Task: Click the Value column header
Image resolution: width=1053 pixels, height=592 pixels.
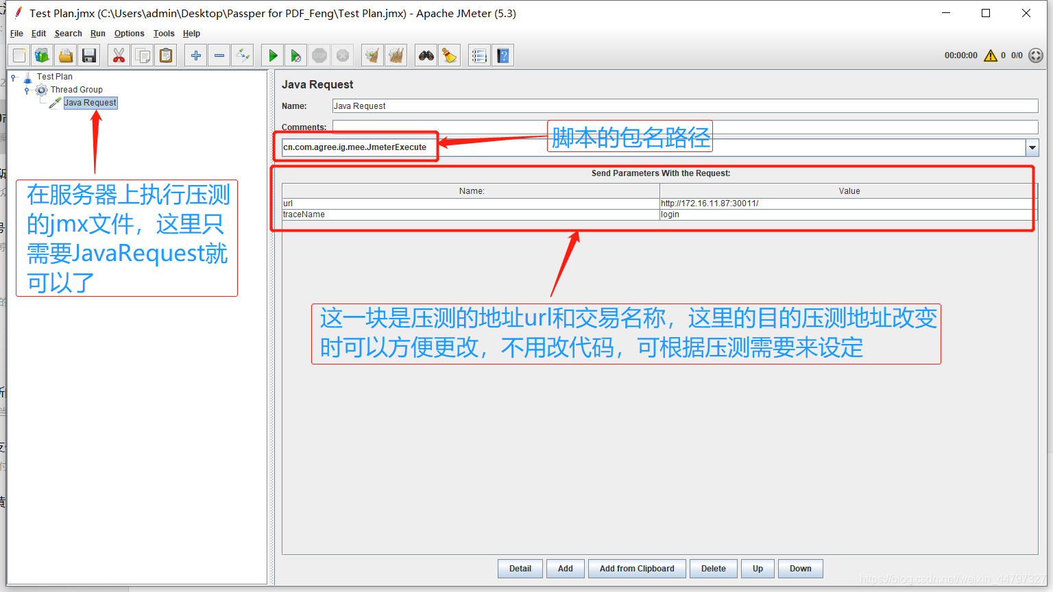Action: (849, 191)
